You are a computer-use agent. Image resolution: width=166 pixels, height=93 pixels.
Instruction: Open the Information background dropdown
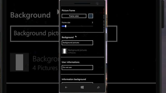77,83
